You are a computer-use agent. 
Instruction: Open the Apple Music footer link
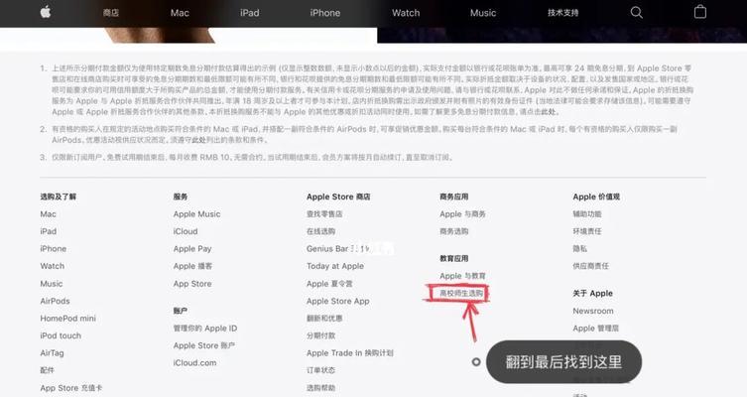coord(196,214)
